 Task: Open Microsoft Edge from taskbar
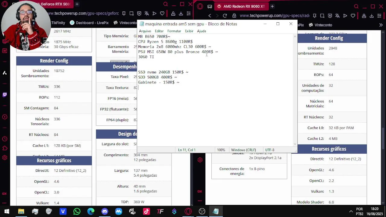pos(91,212)
